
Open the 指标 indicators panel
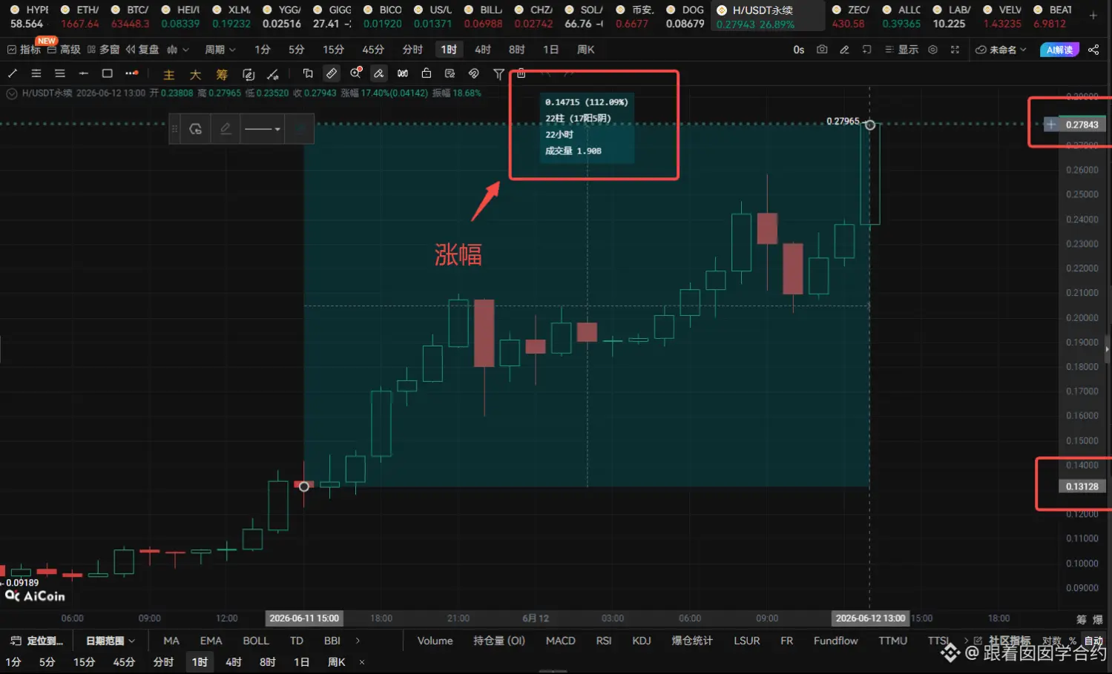point(24,50)
